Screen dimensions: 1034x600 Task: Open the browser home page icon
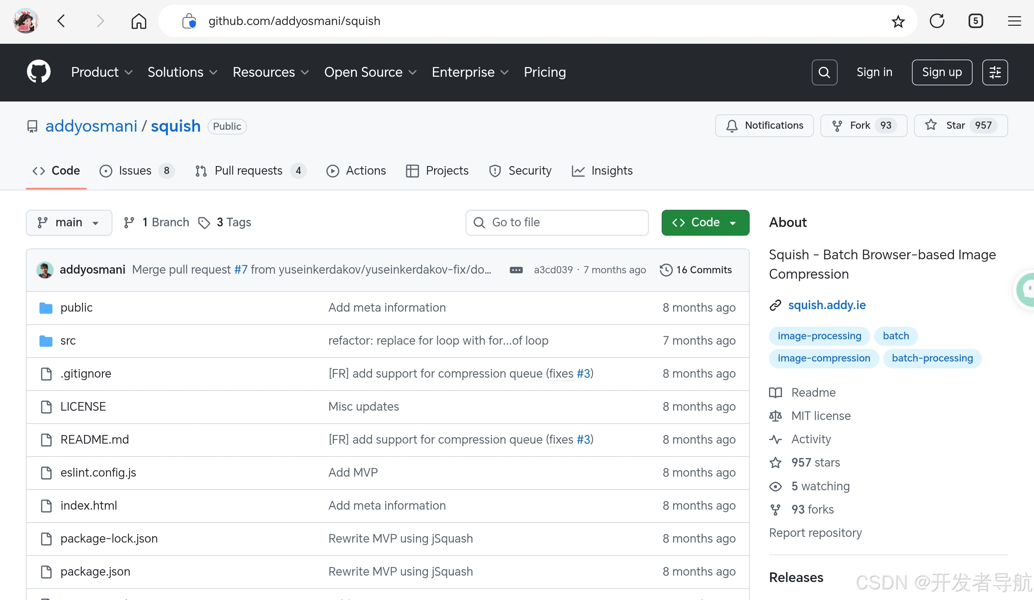coord(139,21)
